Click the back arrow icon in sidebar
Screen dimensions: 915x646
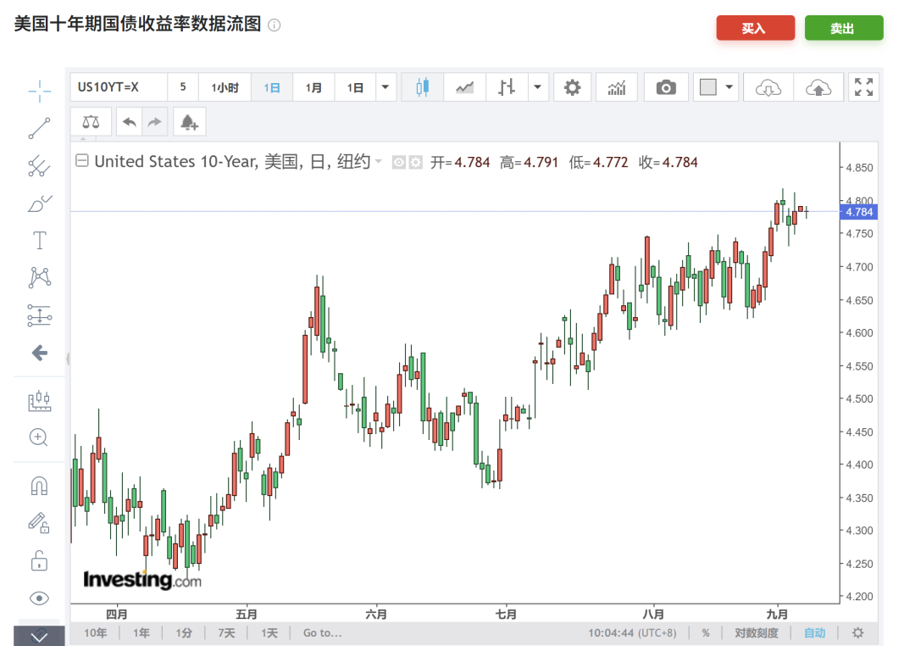(40, 353)
